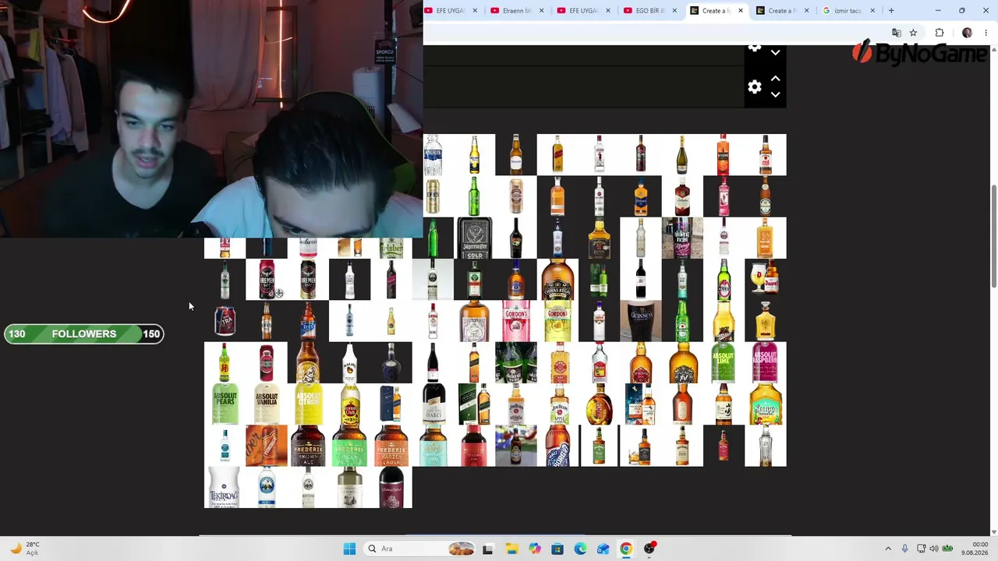
Task: Select the Havana Club rum image
Action: (349, 404)
